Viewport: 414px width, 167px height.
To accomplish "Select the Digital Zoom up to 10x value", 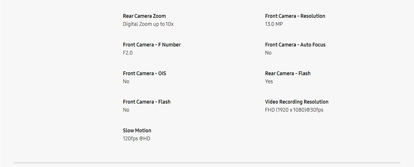I will (148, 24).
